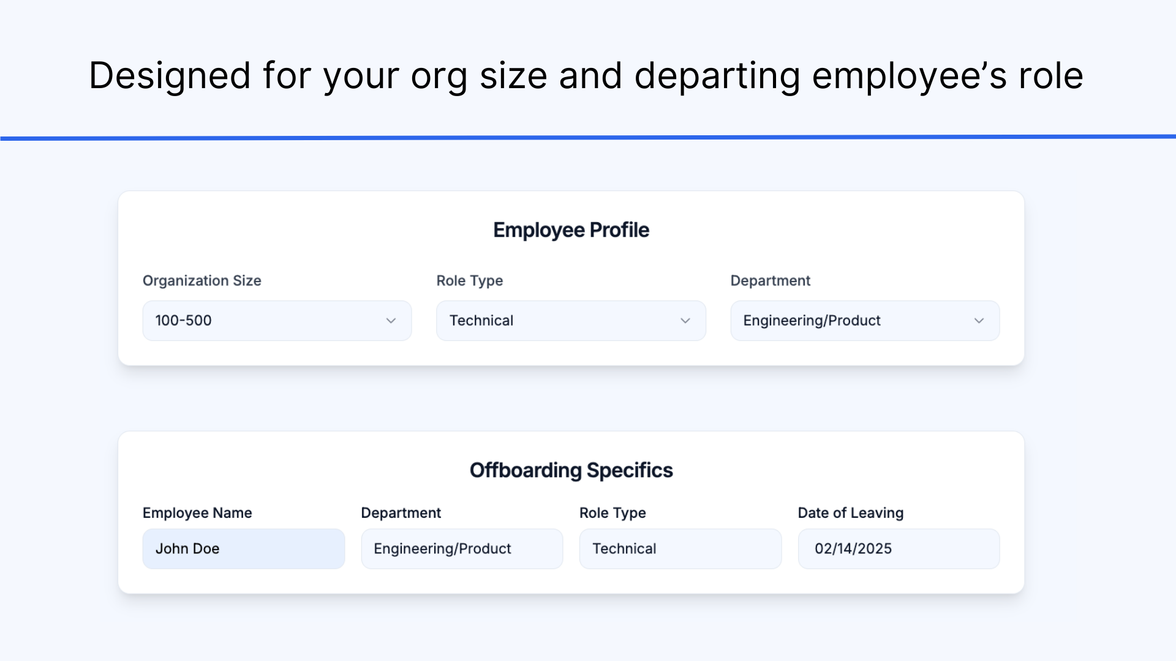
Task: Click the Organization Size label
Action: (x=202, y=281)
